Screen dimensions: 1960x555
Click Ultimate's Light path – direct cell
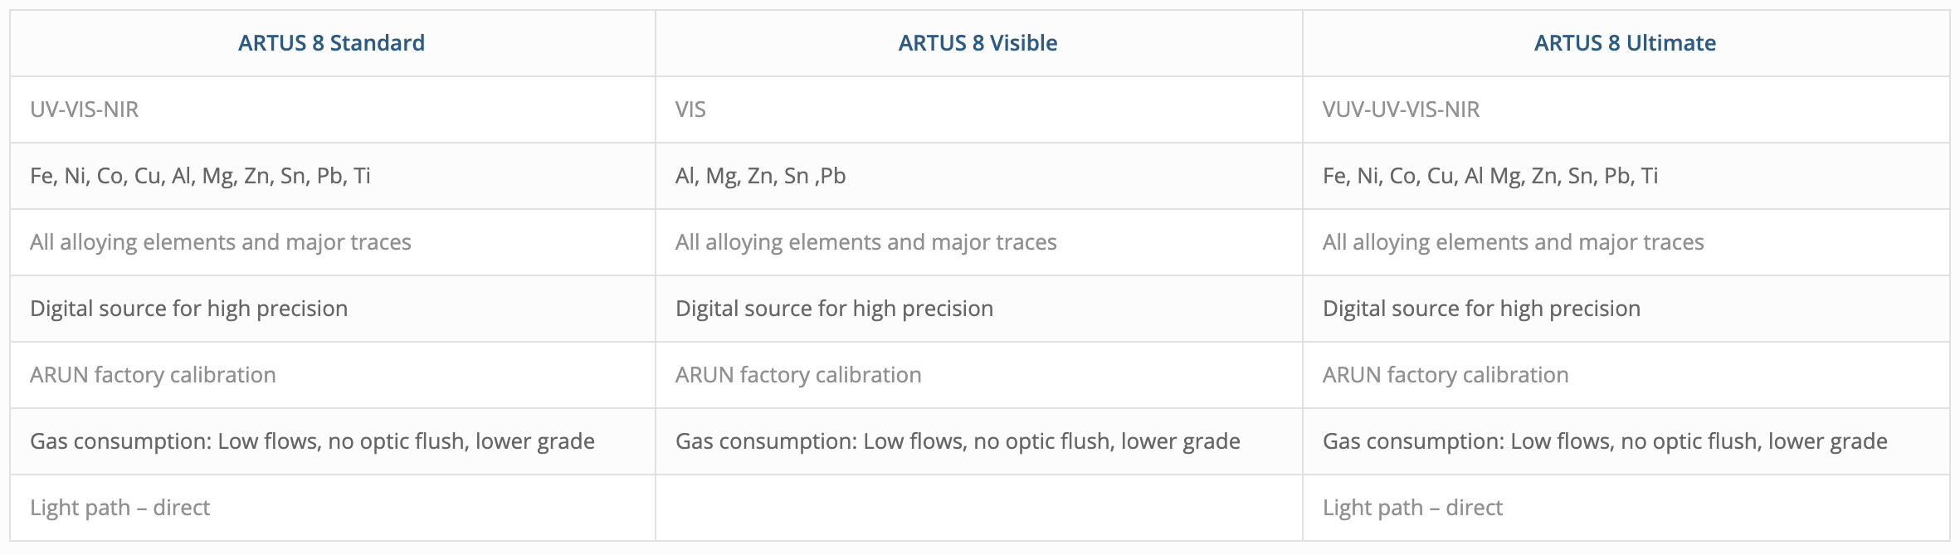pos(1412,508)
